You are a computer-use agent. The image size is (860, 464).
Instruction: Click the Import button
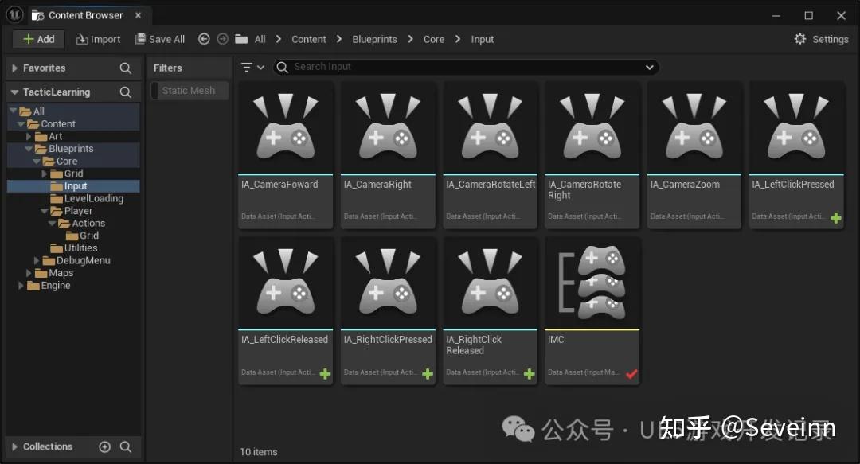(98, 39)
